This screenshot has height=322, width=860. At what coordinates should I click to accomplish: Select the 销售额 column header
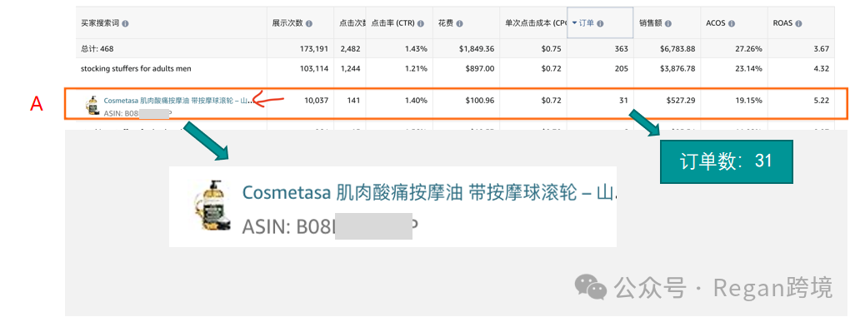[651, 24]
